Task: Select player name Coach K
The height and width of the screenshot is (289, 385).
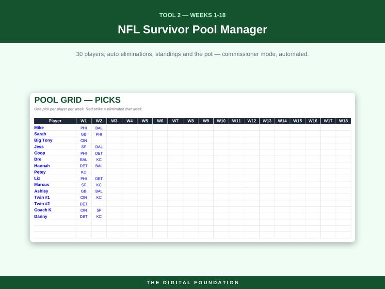Action: 43,210
